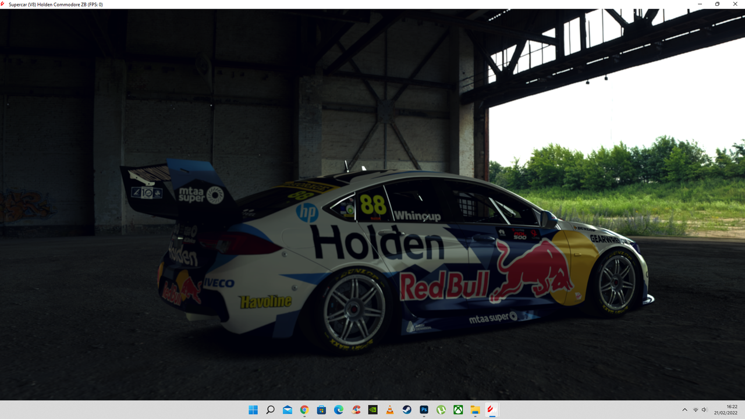This screenshot has height=419, width=745.
Task: Open the NVIDIA GeForce Experience icon
Action: coord(372,410)
